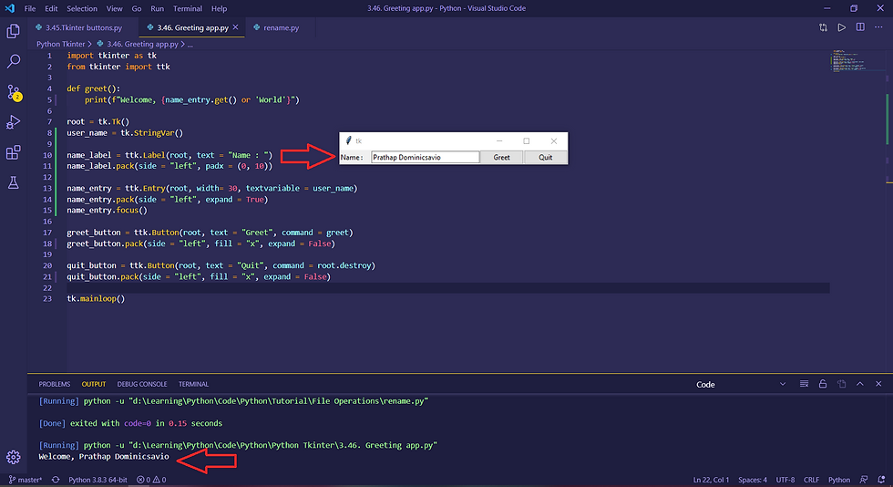This screenshot has width=893, height=487.
Task: Maximize the panel with the chevron up
Action: click(x=860, y=384)
